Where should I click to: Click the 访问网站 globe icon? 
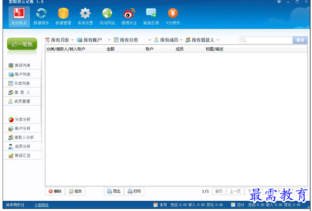click(107, 17)
